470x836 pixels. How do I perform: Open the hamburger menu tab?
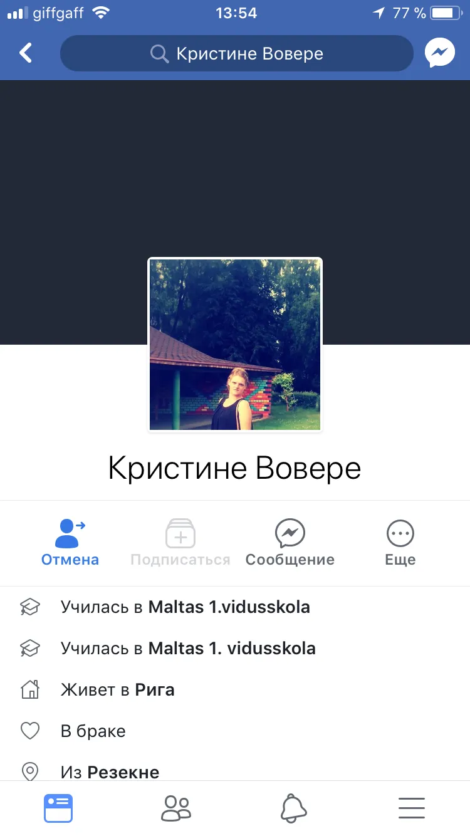pyautogui.click(x=412, y=808)
